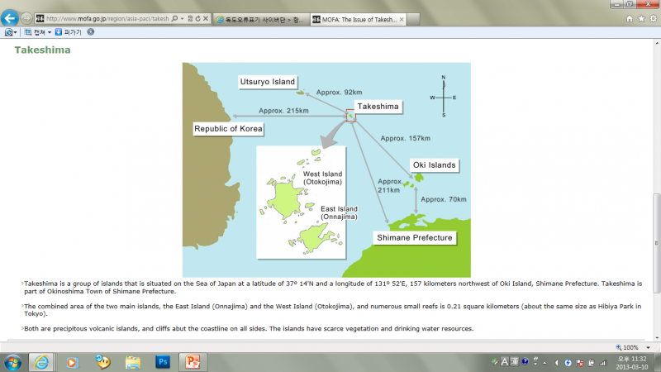Close the MOFA Takeshima tab
The image size is (661, 372).
tap(402, 17)
